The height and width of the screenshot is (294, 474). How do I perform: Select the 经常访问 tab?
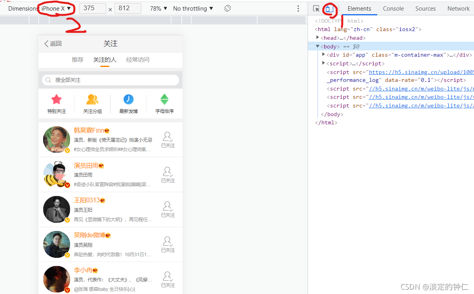[x=138, y=60]
